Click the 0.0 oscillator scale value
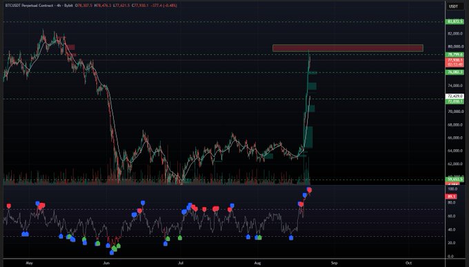This screenshot has height=267, width=469. click(452, 256)
